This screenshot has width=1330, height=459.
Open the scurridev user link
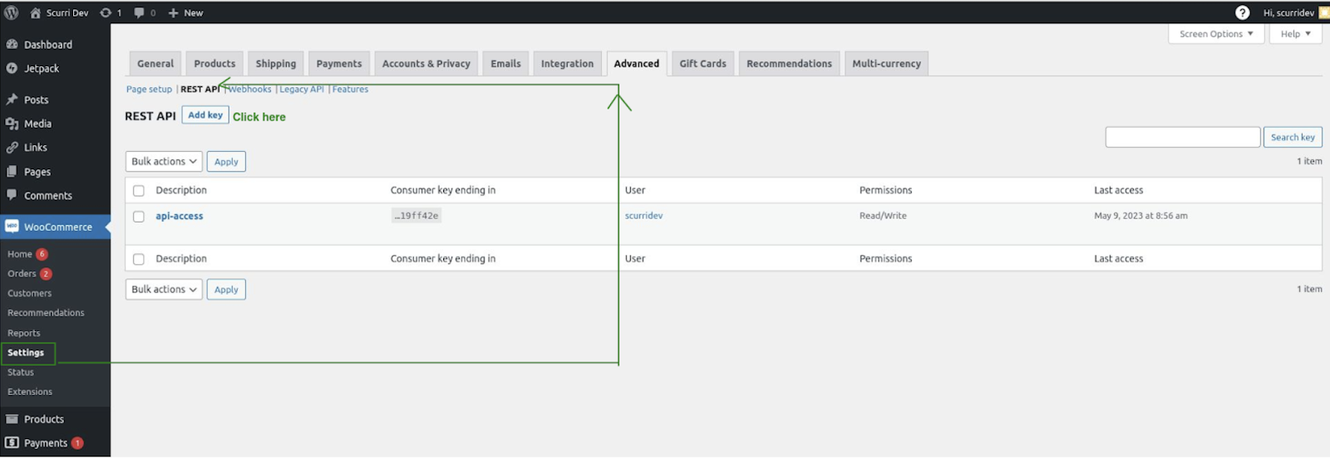[x=644, y=216]
